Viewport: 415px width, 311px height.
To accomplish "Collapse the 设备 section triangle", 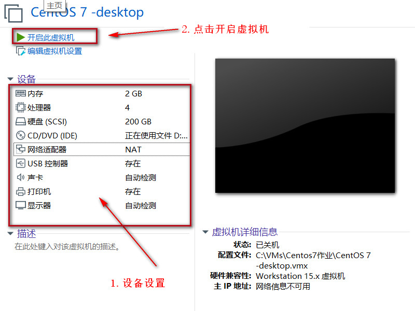I will [10, 79].
